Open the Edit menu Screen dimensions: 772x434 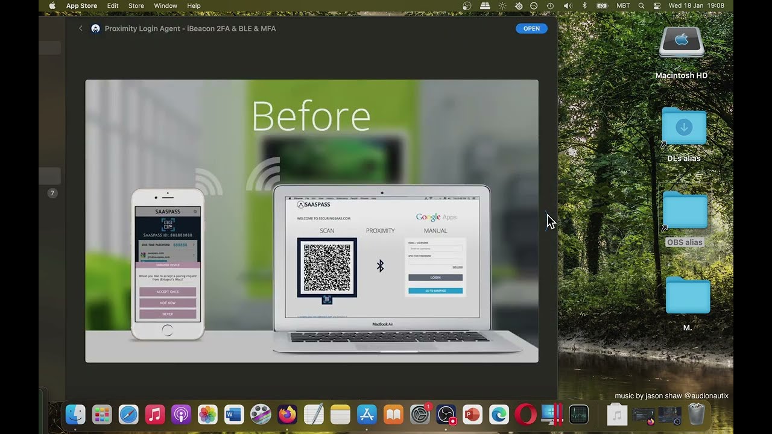[113, 5]
